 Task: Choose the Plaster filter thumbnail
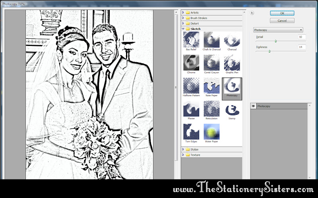pos(191,109)
